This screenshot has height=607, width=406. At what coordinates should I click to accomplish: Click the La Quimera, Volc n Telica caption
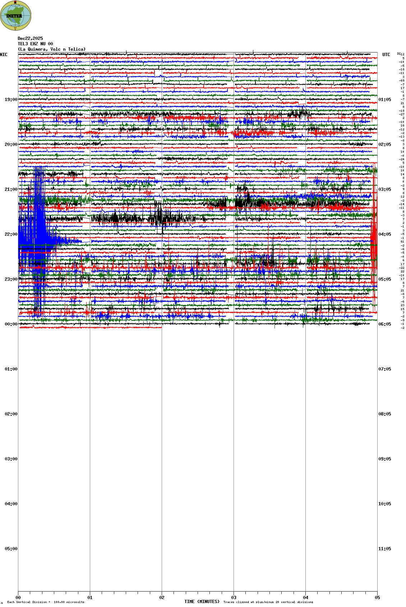click(52, 49)
